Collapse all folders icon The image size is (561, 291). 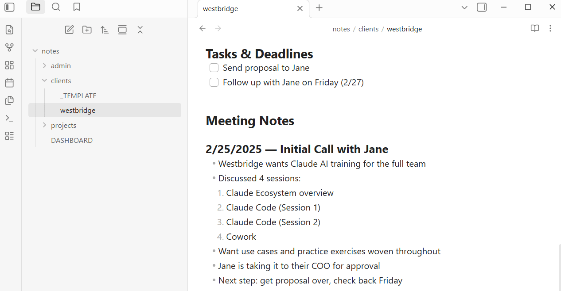click(x=140, y=30)
